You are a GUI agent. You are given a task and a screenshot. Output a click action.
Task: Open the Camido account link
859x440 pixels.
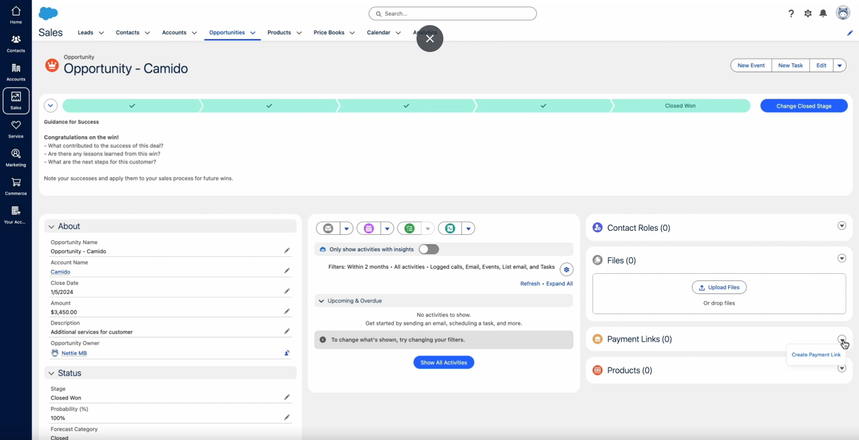click(60, 272)
